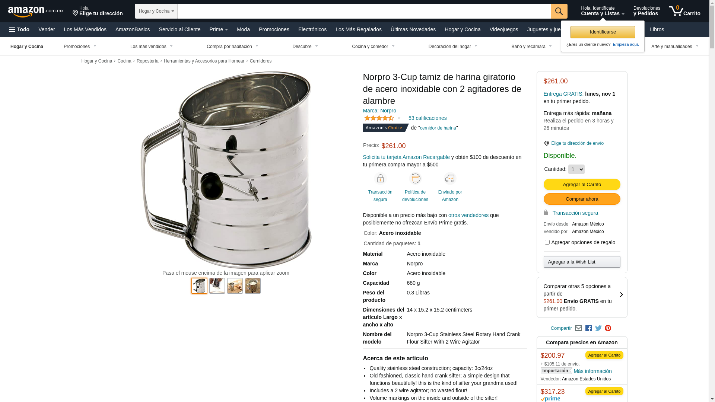Expand the star rating breakdown arrow

pos(399,118)
